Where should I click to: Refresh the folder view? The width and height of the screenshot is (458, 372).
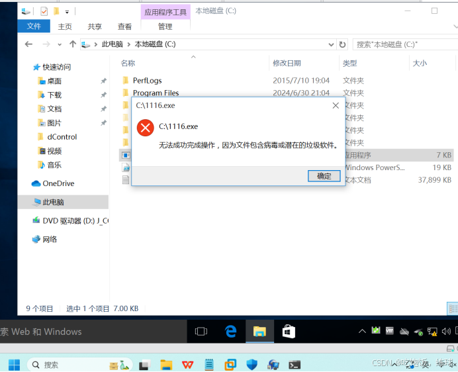tap(342, 45)
